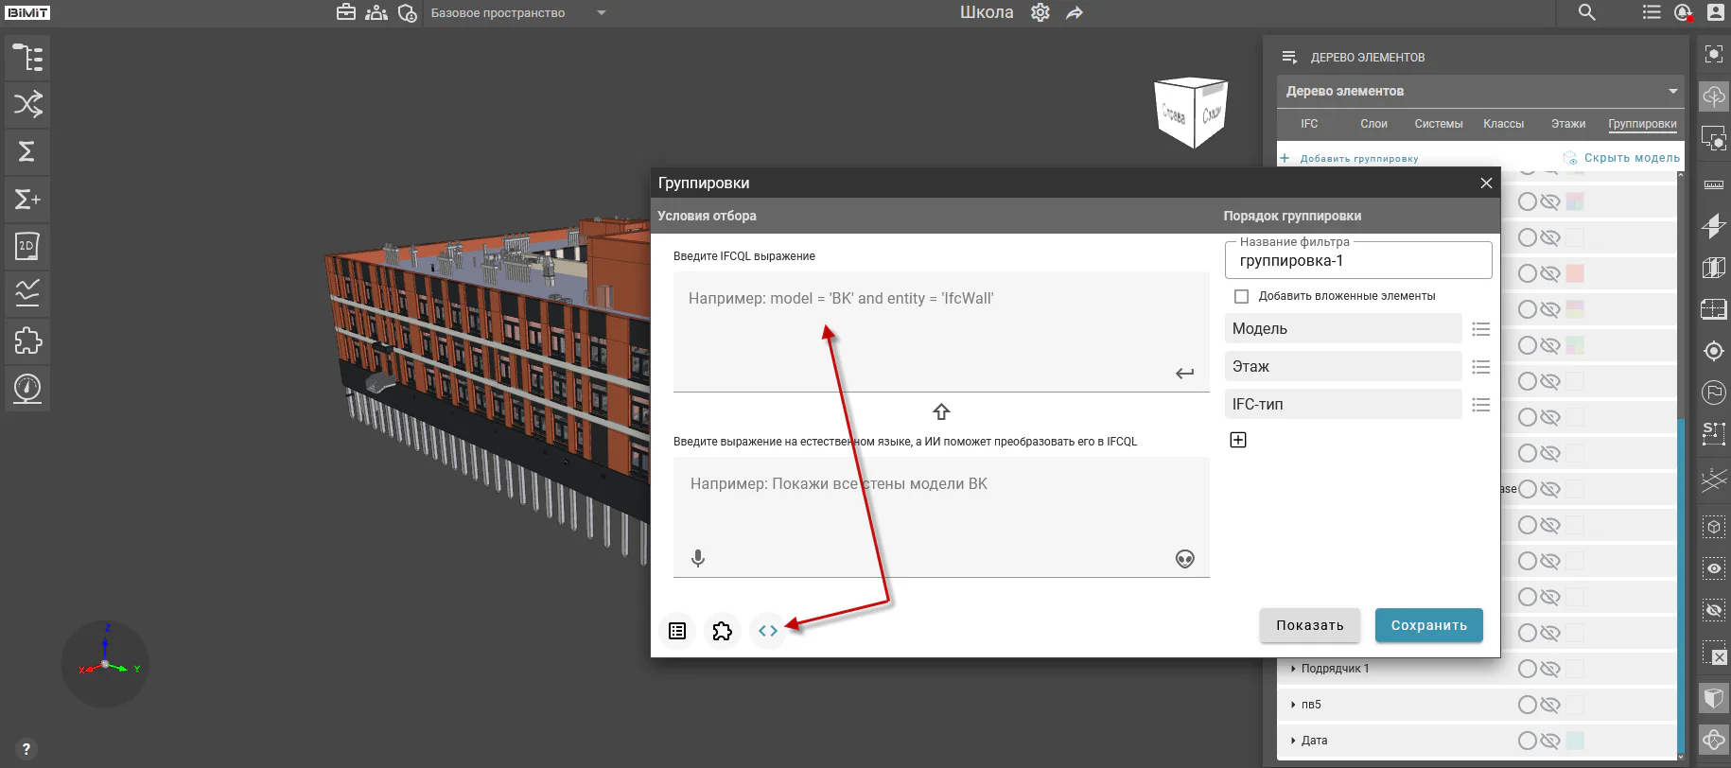The image size is (1731, 768).
Task: Click the microphone voice input icon
Action: coord(698,559)
